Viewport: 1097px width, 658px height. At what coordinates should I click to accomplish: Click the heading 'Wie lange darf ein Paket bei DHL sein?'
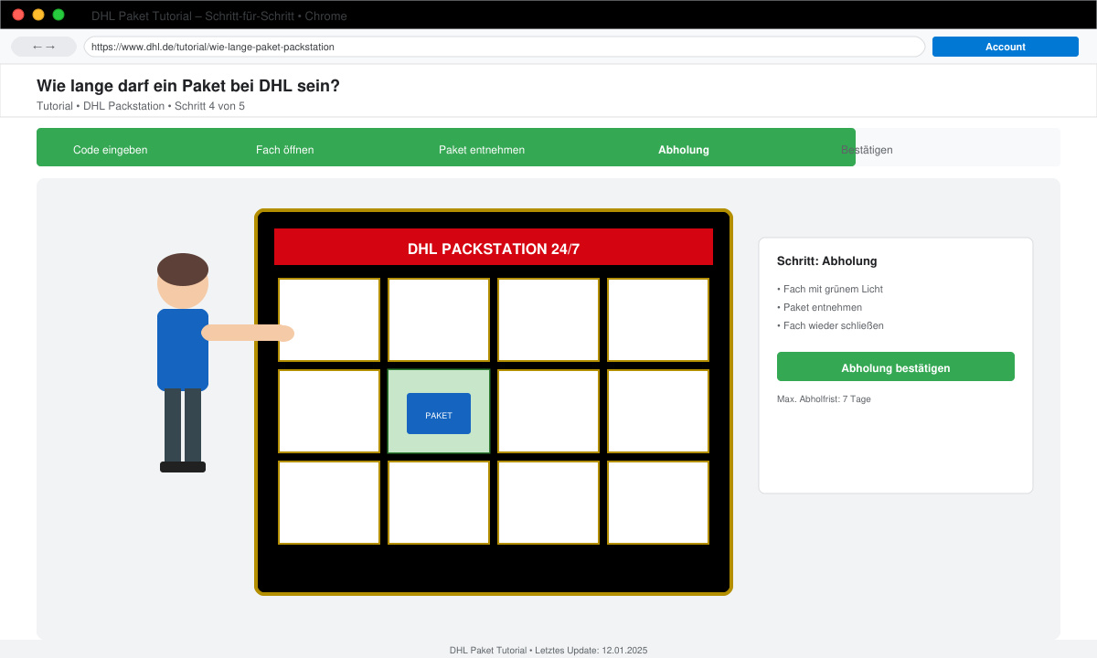pyautogui.click(x=188, y=86)
